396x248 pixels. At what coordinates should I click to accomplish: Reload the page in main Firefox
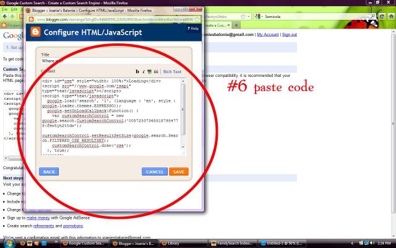click(382, 17)
